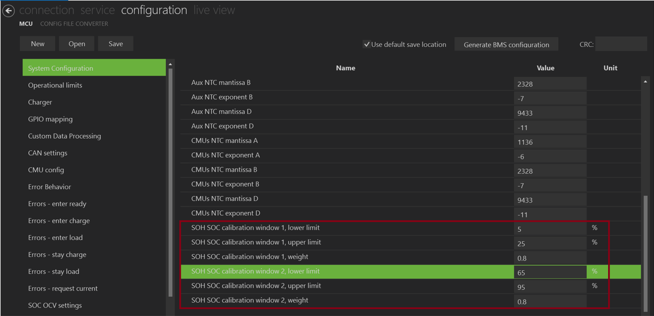Viewport: 654px width, 316px height.
Task: Click the back arrow icon
Action: 8,11
